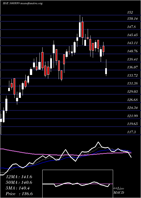Click the last white candle near 136.07
Screen dimensions: 141x198
click(106, 71)
